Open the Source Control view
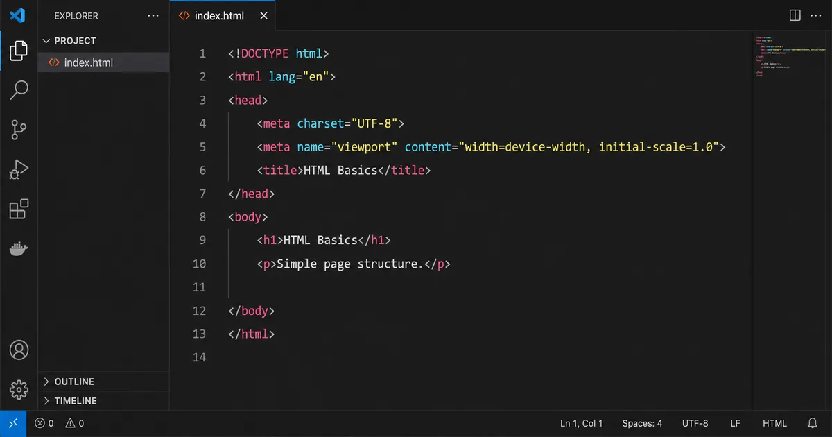 tap(19, 128)
